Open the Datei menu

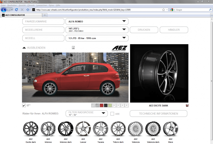(x=3, y=5)
